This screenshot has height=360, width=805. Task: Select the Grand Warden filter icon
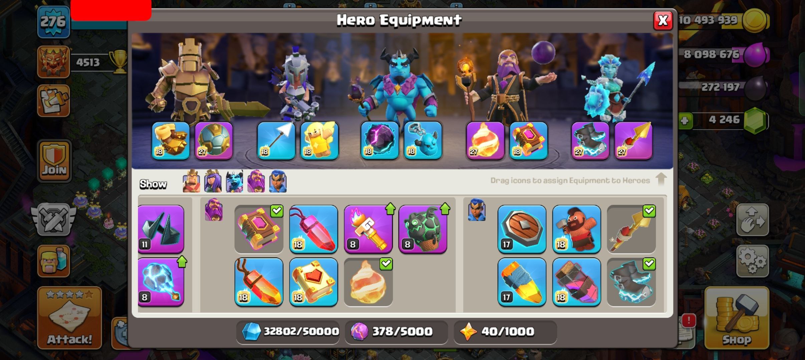[256, 182]
